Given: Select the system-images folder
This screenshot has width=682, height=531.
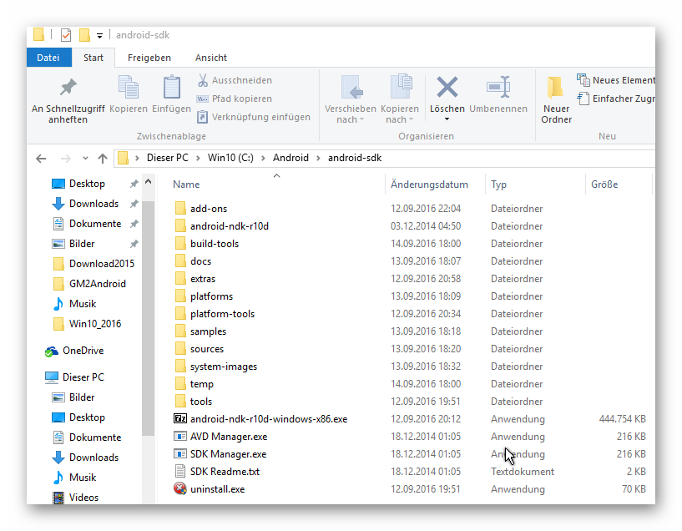Looking at the screenshot, I should [224, 367].
